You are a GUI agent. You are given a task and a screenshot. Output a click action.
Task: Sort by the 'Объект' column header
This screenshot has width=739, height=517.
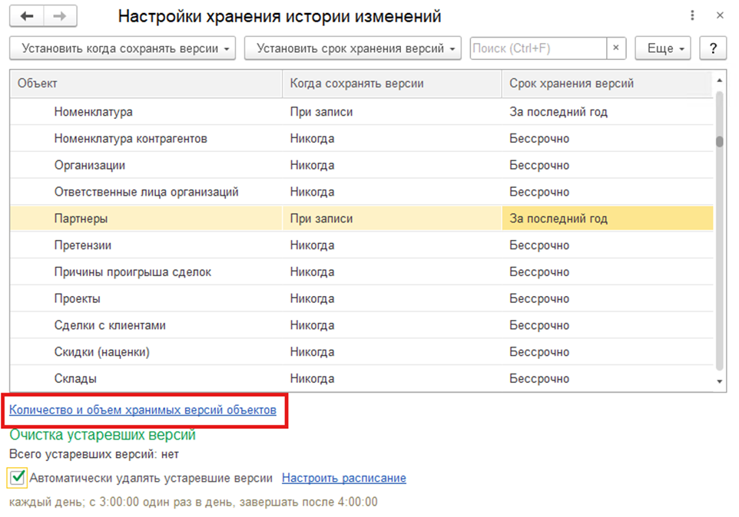(x=146, y=84)
